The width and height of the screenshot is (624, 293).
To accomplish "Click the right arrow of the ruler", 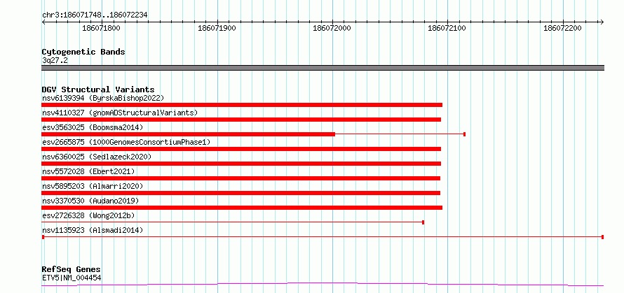I will point(602,22).
